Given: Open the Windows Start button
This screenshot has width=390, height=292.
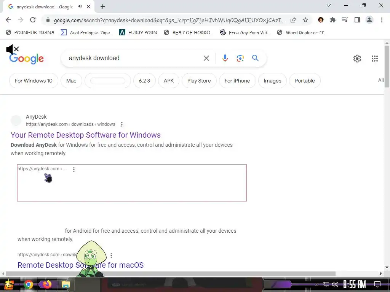Looking at the screenshot, I should click(x=9, y=284).
